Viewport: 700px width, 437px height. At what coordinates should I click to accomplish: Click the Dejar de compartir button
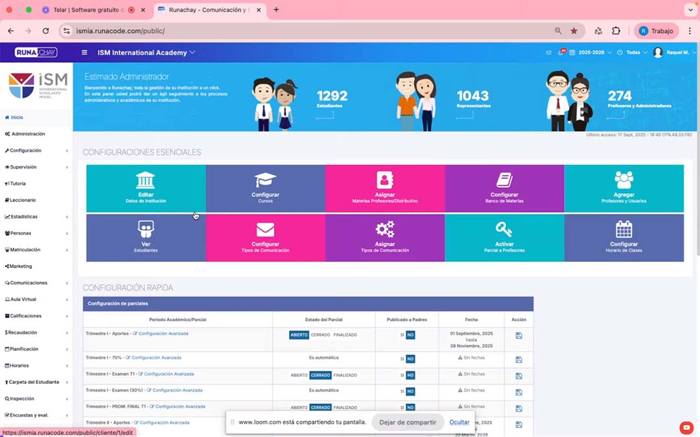(x=408, y=422)
